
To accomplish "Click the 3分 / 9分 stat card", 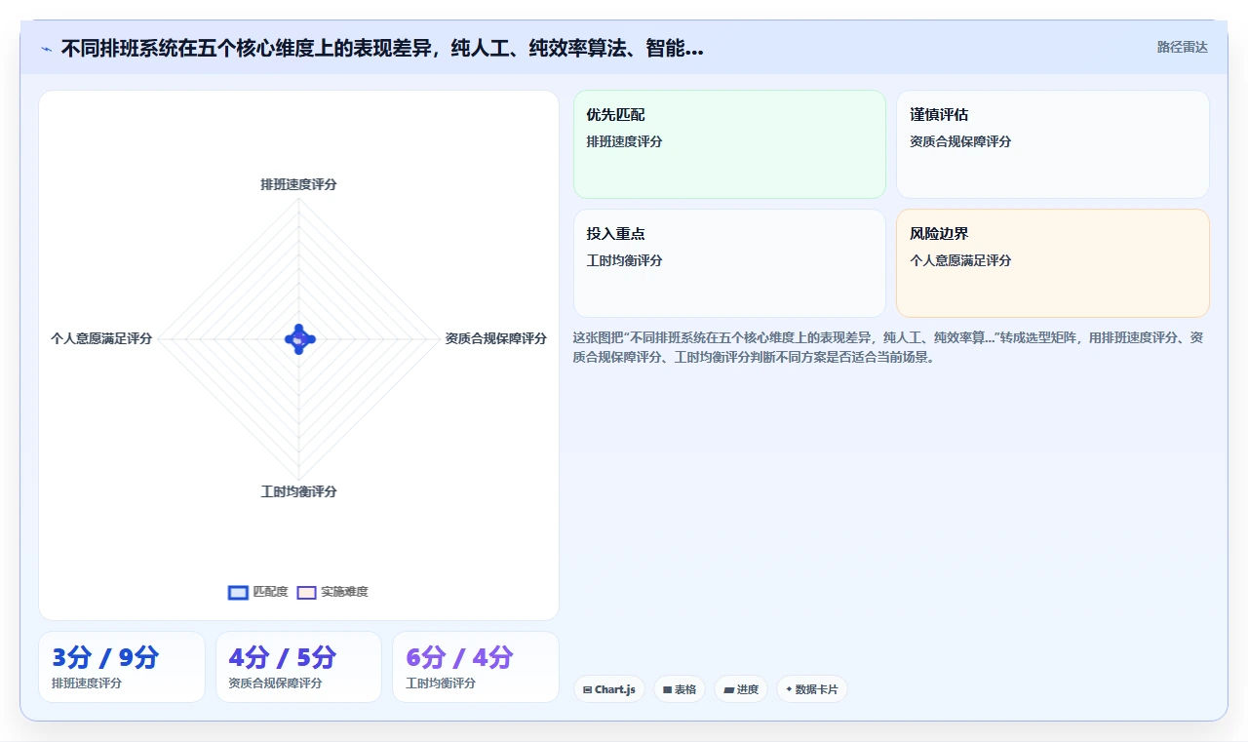I will (122, 667).
